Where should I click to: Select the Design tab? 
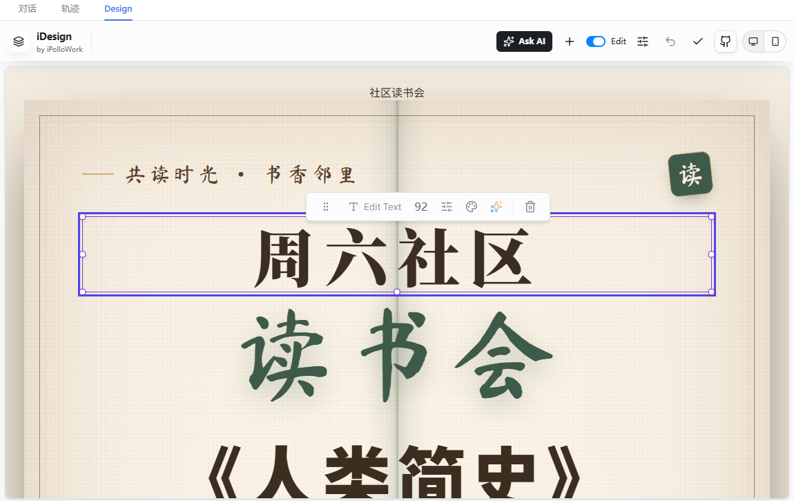pyautogui.click(x=118, y=8)
